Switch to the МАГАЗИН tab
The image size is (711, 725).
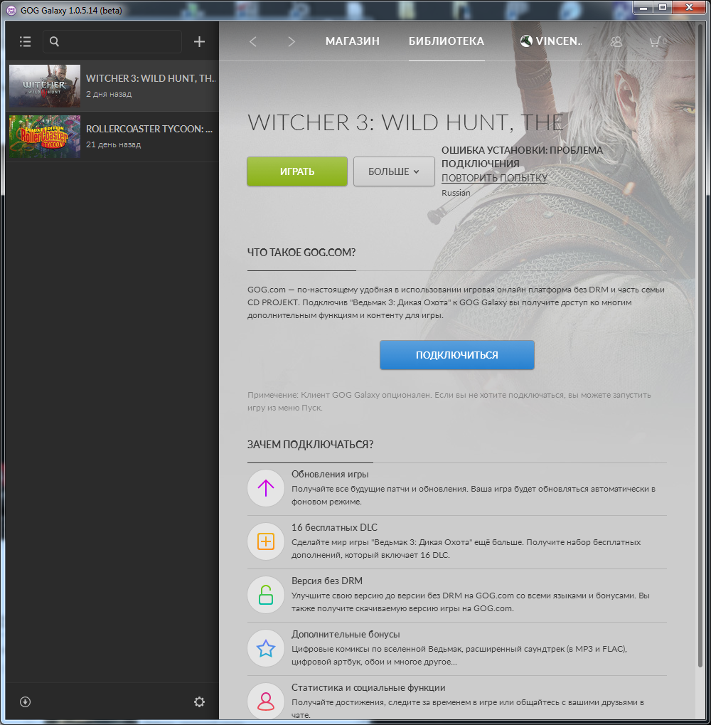[353, 41]
